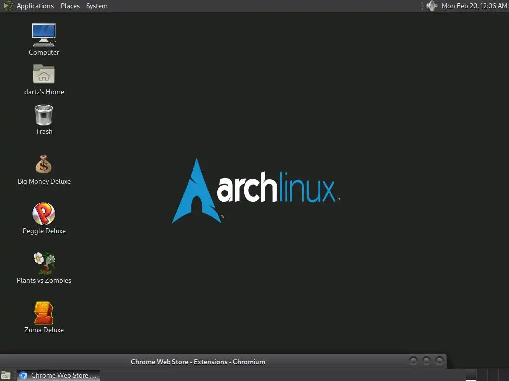Image resolution: width=509 pixels, height=381 pixels.
Task: Select the highlighted workspace in the switcher
Action: [x=471, y=375]
